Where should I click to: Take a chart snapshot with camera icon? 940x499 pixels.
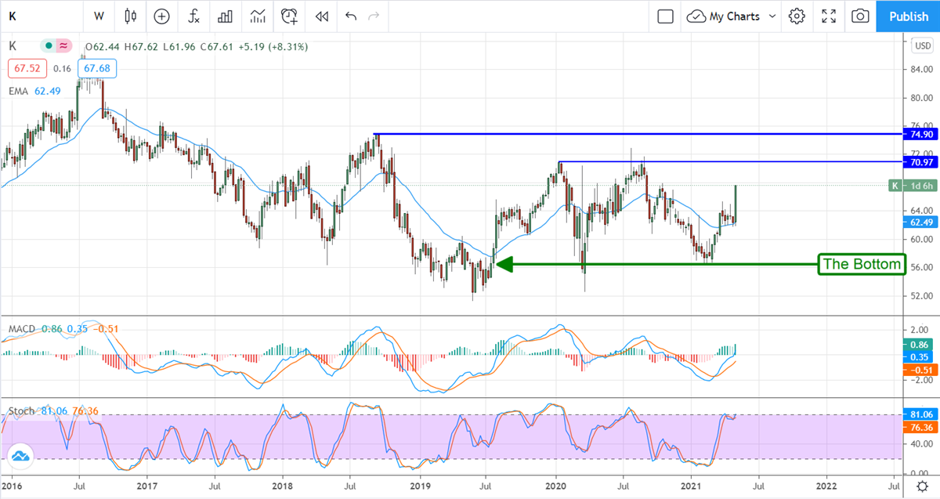(860, 16)
